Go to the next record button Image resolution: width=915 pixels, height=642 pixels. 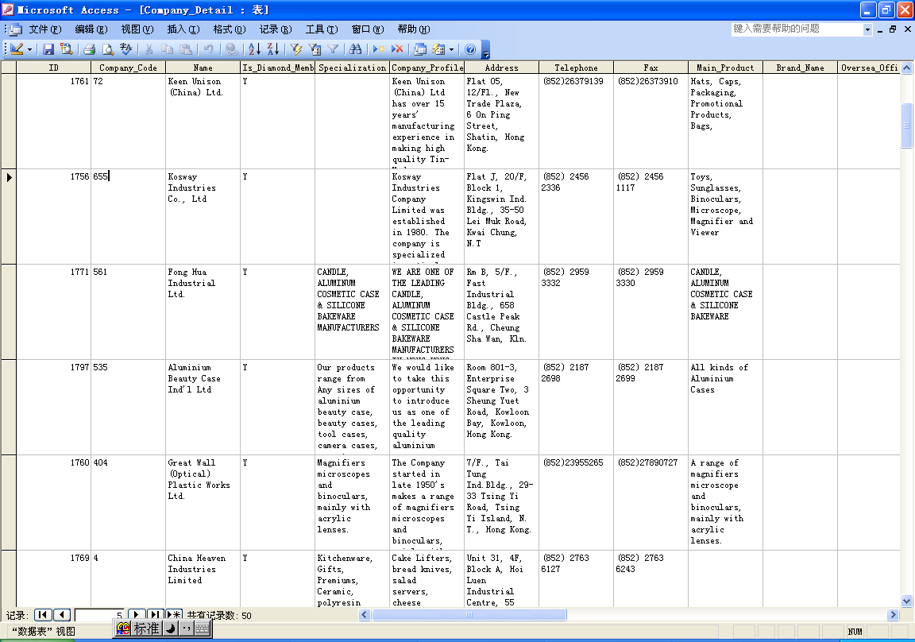[137, 615]
